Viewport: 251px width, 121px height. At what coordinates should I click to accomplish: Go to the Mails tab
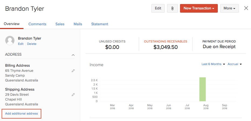click(x=78, y=24)
